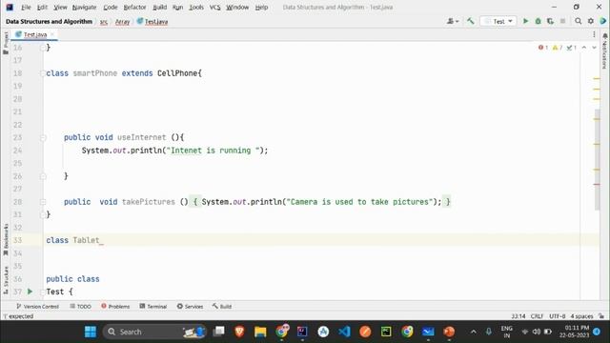Toggle fold at useInternet closing brace
The image size is (610, 343).
point(43,176)
